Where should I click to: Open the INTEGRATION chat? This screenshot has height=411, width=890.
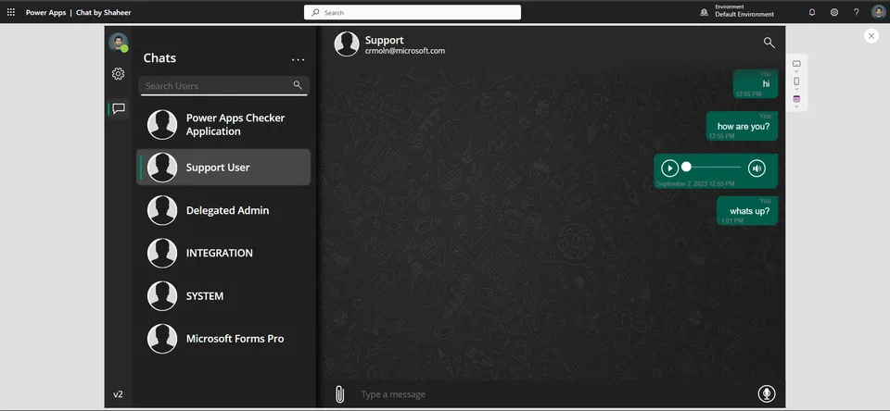click(x=223, y=253)
